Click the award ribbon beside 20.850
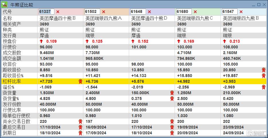This screenshot has height=138, width=268. click(x=263, y=70)
